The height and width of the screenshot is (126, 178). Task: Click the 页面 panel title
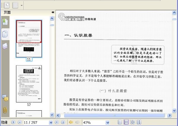[x=7, y=12]
